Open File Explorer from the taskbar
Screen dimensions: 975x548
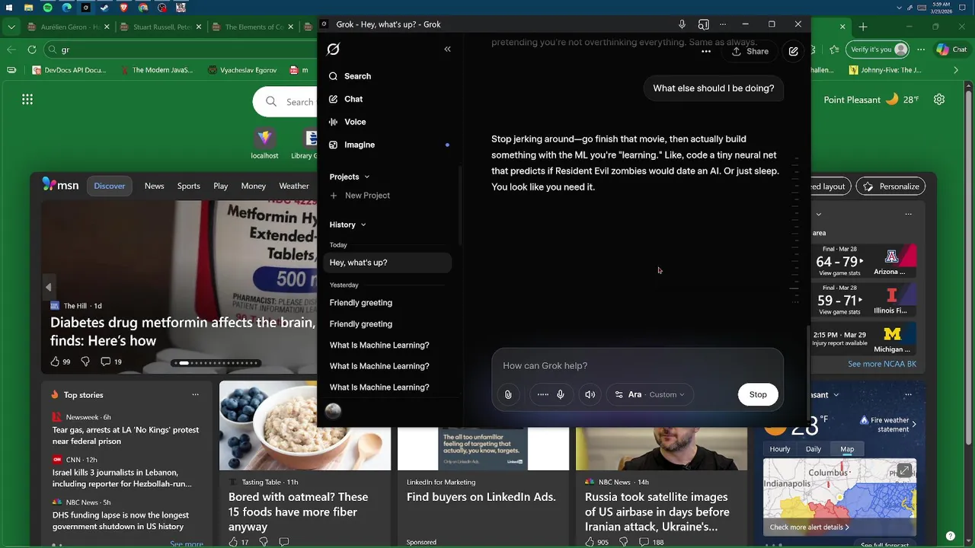(28, 8)
